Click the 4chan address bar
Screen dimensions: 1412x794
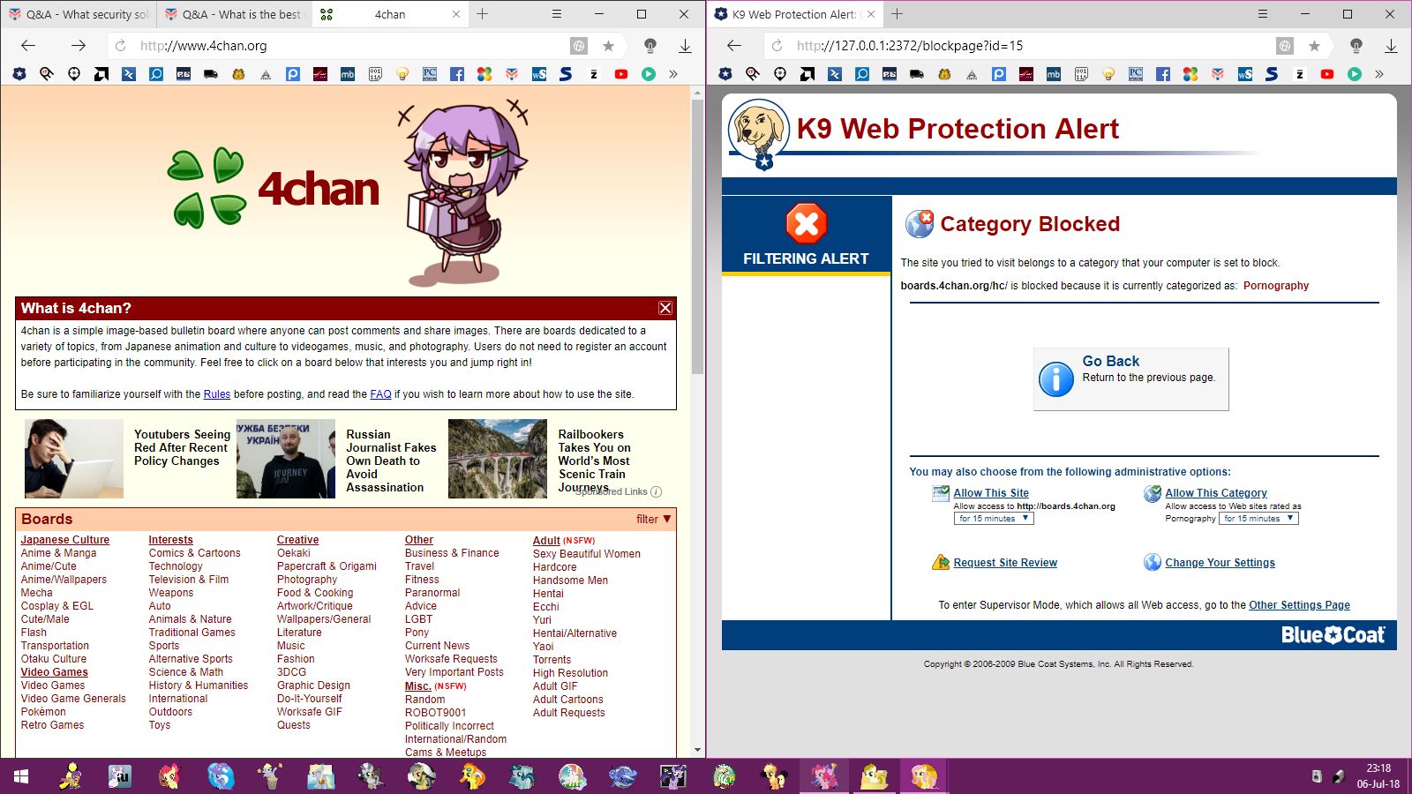pos(353,46)
